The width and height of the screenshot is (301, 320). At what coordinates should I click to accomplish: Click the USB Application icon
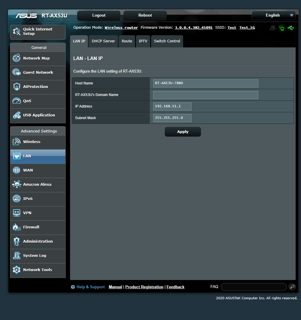[x=17, y=115]
